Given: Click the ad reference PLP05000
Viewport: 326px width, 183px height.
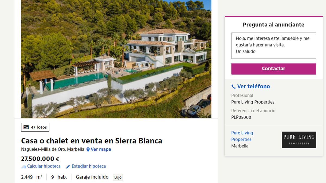Looking at the screenshot, I should click(x=241, y=117).
